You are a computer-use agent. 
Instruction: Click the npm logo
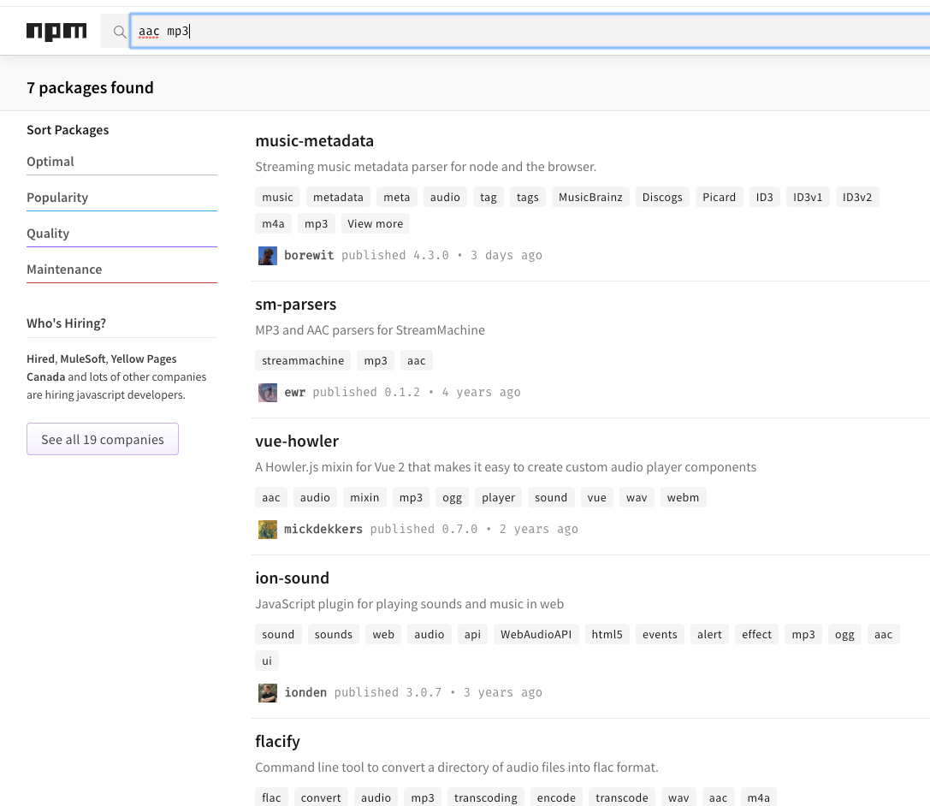click(x=56, y=32)
